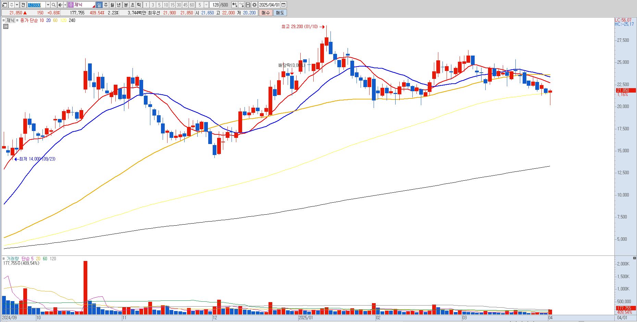This screenshot has width=637, height=322.
Task: Switch to the 틱 tick period
Action: point(139,5)
